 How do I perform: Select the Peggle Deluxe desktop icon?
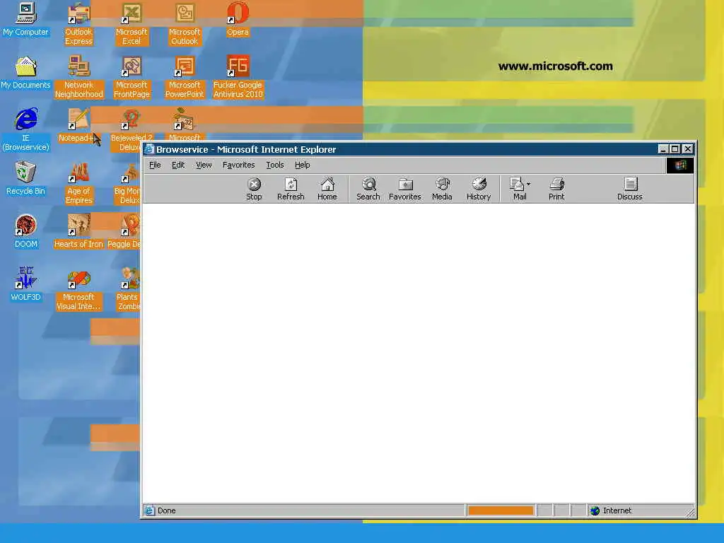pos(124,232)
